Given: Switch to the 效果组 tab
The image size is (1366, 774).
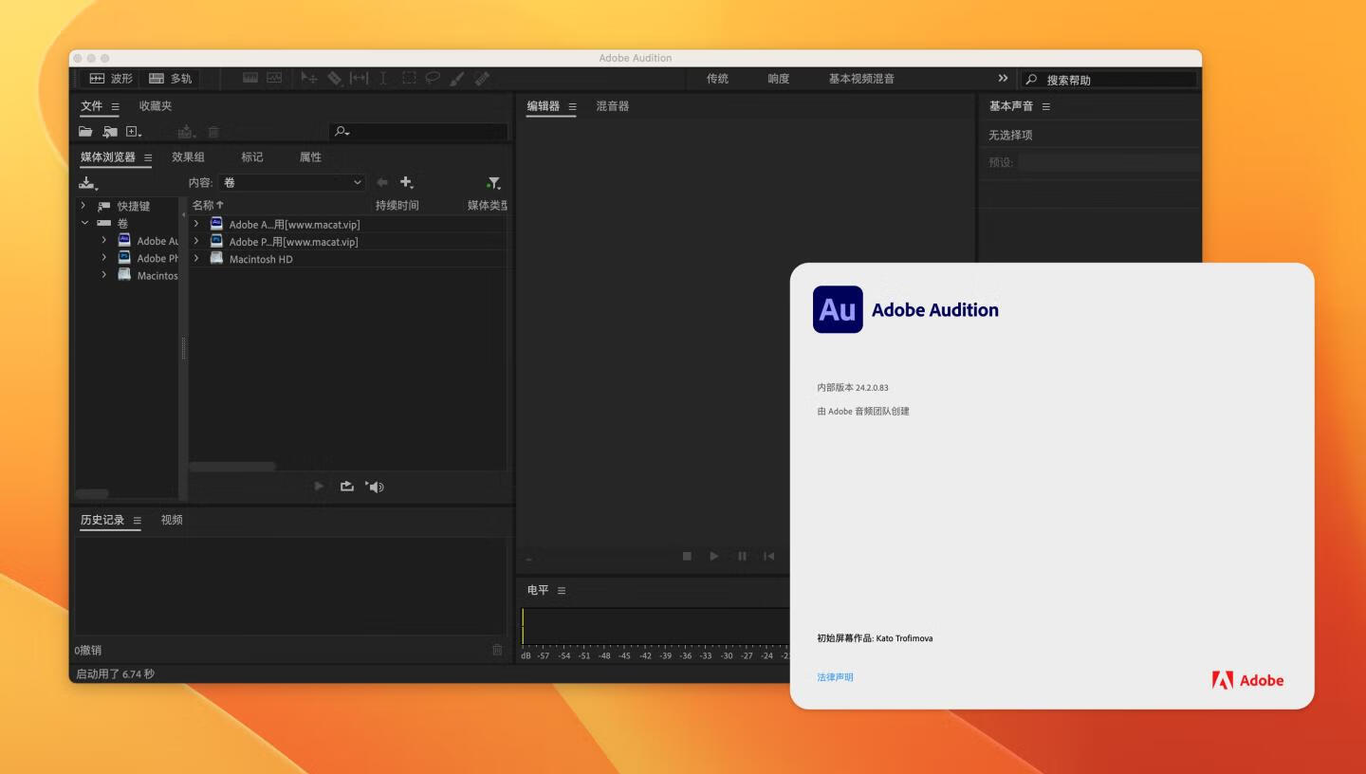Looking at the screenshot, I should [x=188, y=157].
